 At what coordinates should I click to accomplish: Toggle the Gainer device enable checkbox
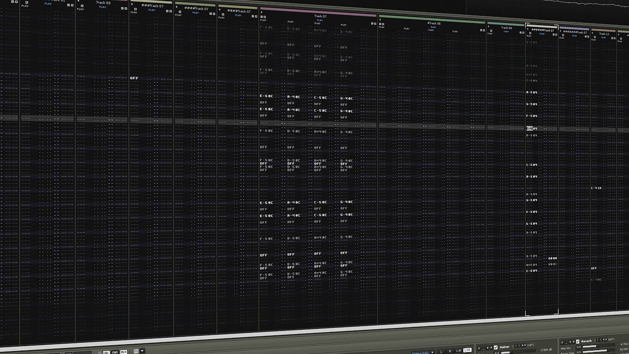pos(495,348)
